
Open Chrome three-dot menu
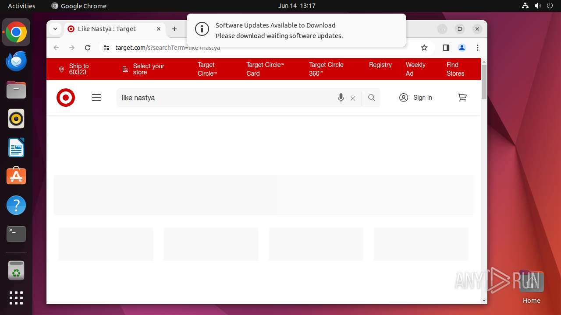click(x=478, y=48)
